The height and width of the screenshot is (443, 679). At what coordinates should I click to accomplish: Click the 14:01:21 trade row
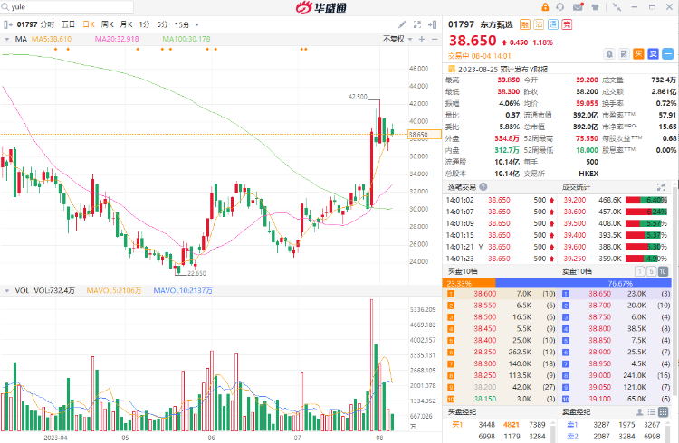tap(501, 247)
